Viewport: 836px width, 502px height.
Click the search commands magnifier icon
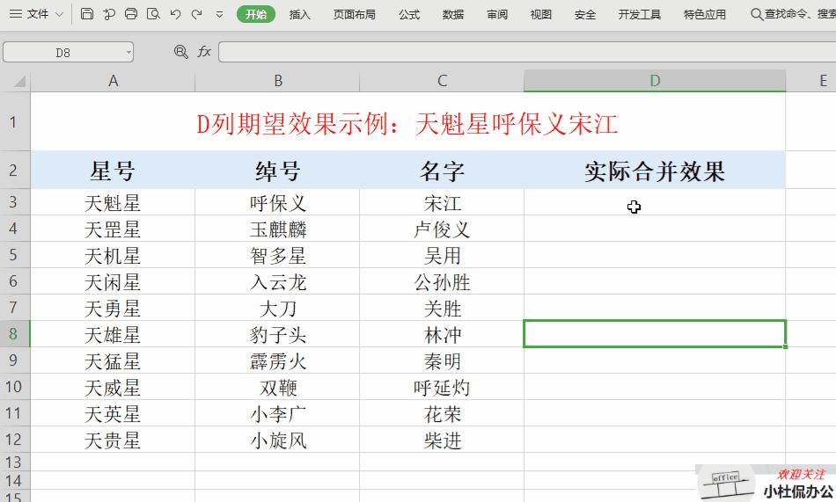pos(756,14)
